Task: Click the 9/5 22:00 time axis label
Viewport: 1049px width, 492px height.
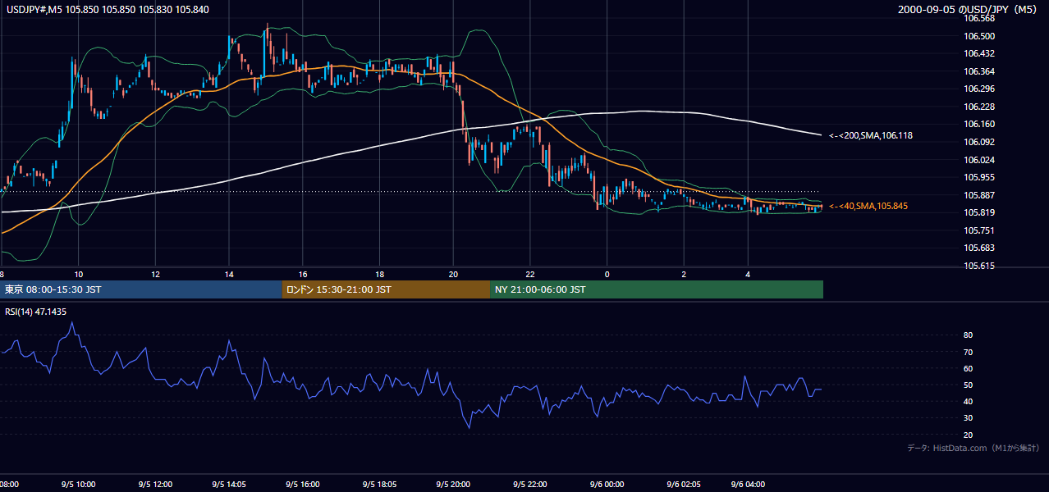Action: pos(529,485)
